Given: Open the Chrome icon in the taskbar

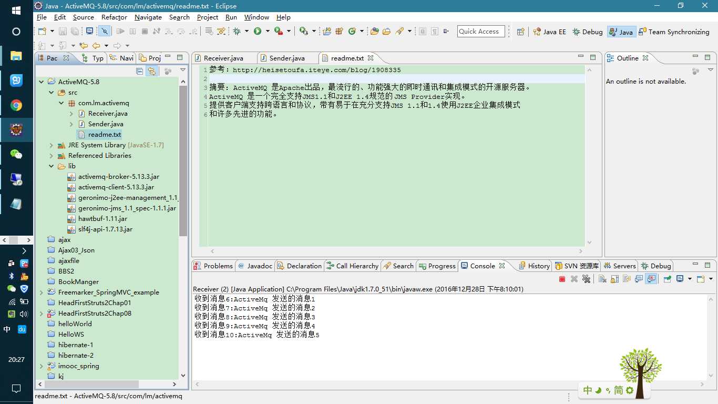Looking at the screenshot, I should (x=16, y=105).
